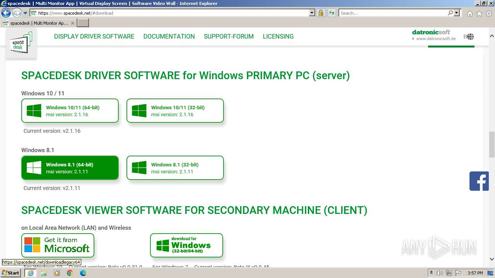Image resolution: width=495 pixels, height=278 pixels.
Task: Click the scrollbar up arrow
Action: (x=492, y=36)
